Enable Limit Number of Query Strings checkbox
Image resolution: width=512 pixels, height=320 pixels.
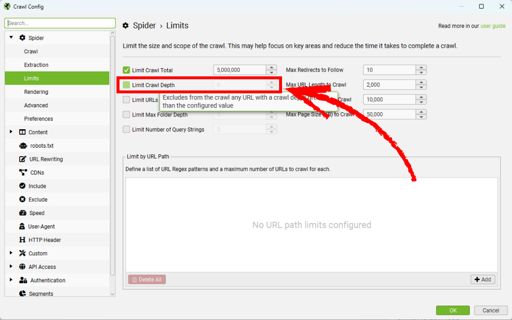126,130
